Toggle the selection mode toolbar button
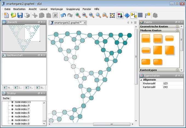Screen dimensions: 186x128 pyautogui.click(x=120, y=15)
